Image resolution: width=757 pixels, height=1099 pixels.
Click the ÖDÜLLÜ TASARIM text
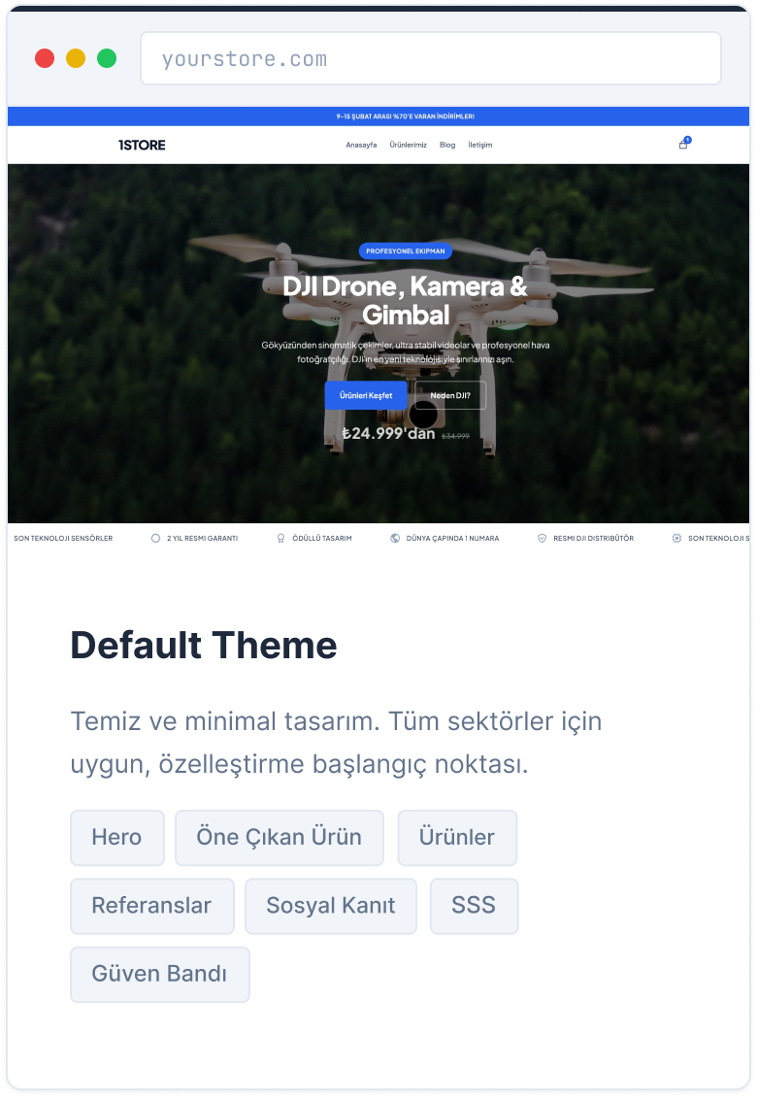tap(322, 538)
